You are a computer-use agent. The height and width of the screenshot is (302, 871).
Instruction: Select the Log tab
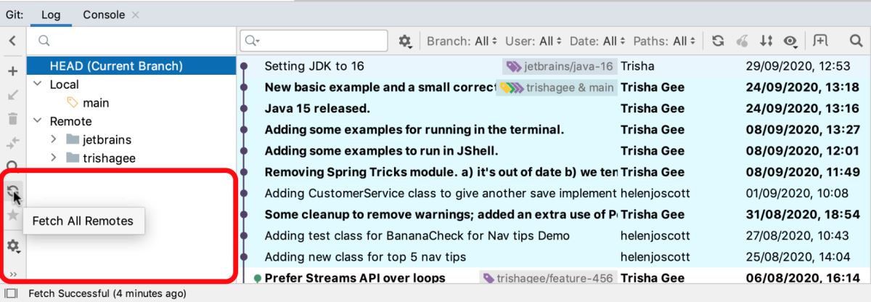pyautogui.click(x=51, y=15)
